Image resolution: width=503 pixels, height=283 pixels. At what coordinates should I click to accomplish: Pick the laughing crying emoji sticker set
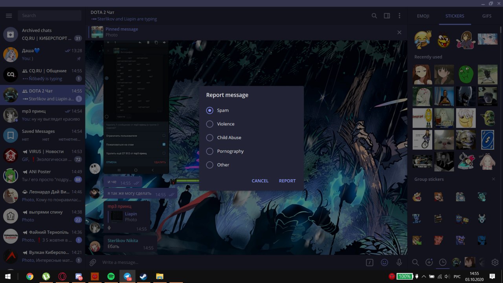pos(422,39)
